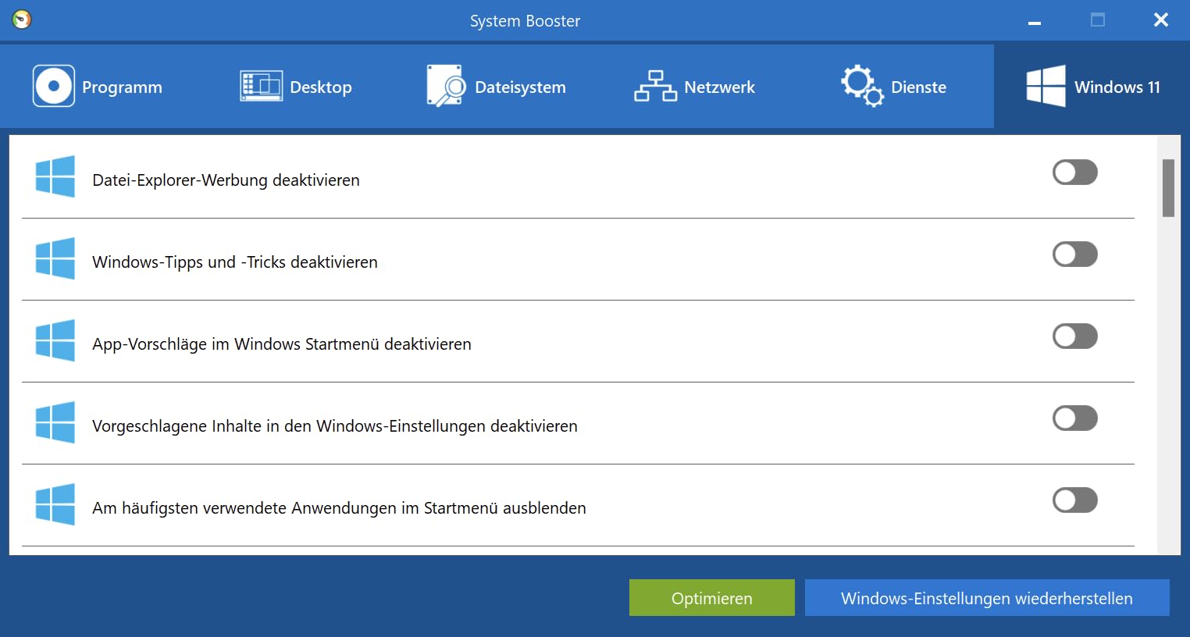
Task: Click the System Booster app icon in title bar
Action: click(x=22, y=20)
